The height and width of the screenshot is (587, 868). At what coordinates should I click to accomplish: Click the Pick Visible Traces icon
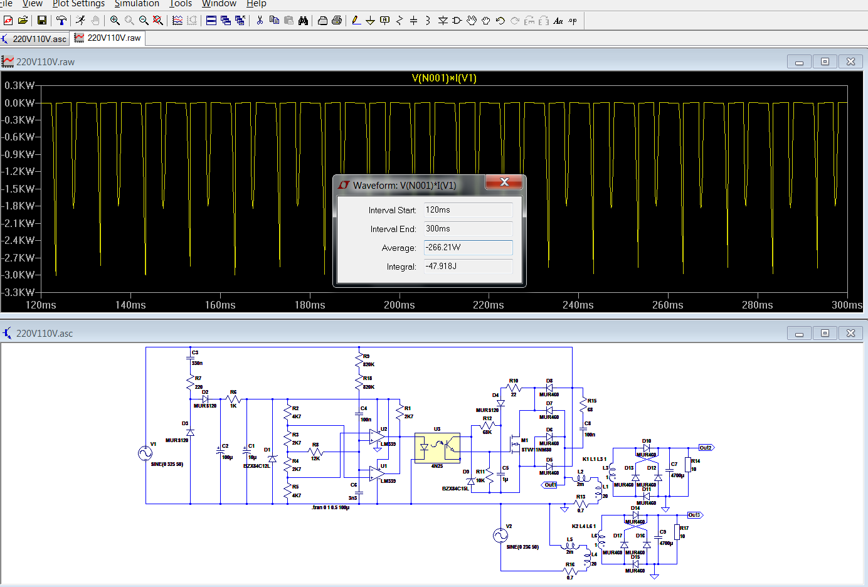pyautogui.click(x=177, y=21)
